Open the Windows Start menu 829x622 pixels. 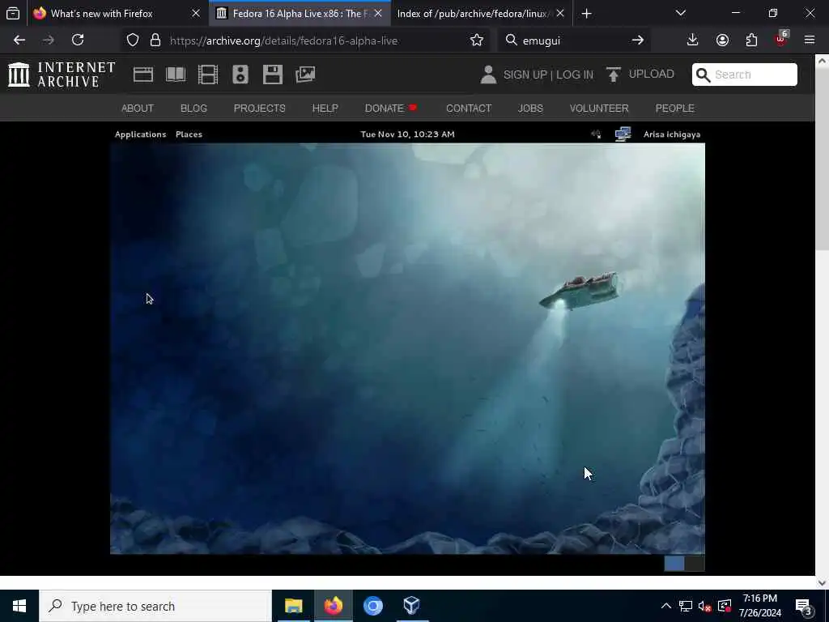coord(19,606)
